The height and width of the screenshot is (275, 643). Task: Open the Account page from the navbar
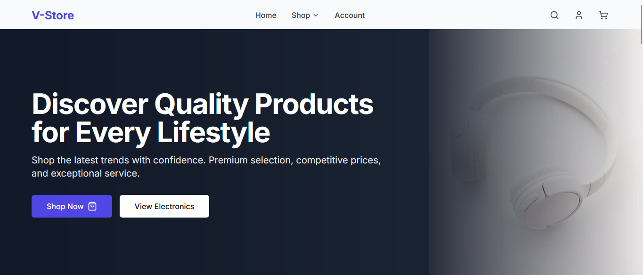coord(349,15)
